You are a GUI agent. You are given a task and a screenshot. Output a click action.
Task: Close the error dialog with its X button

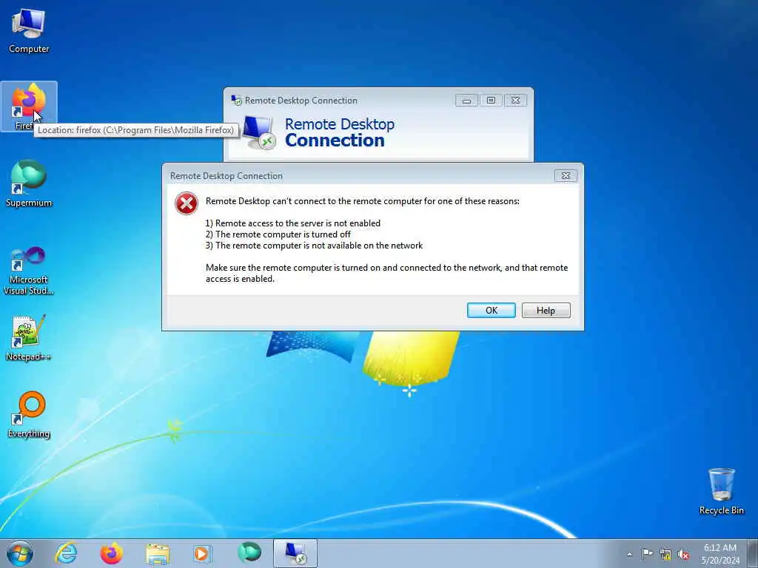(566, 176)
